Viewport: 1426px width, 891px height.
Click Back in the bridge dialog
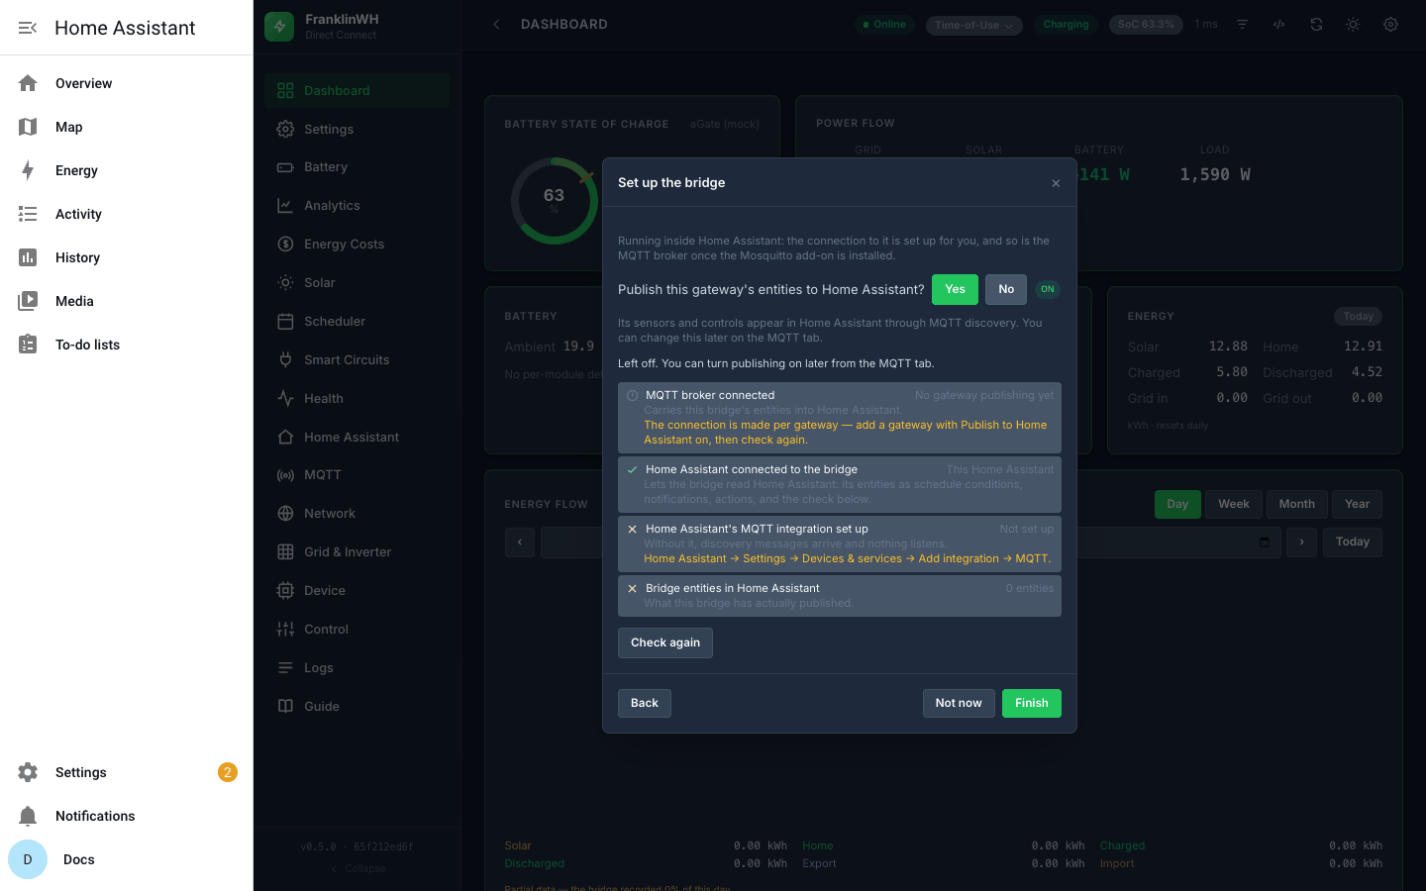click(x=645, y=703)
